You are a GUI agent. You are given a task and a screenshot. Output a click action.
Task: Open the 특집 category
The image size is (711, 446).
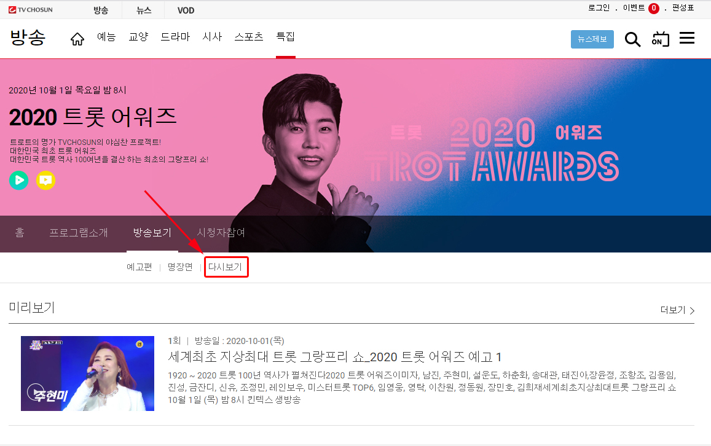[285, 37]
